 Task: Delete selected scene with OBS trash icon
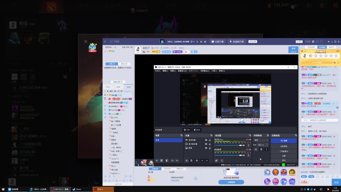161,161
